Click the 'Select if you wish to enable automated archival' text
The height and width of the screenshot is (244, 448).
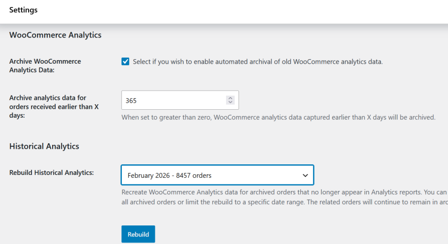click(258, 62)
